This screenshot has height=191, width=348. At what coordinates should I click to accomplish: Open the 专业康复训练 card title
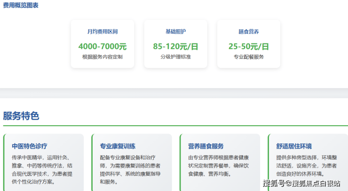click(118, 146)
